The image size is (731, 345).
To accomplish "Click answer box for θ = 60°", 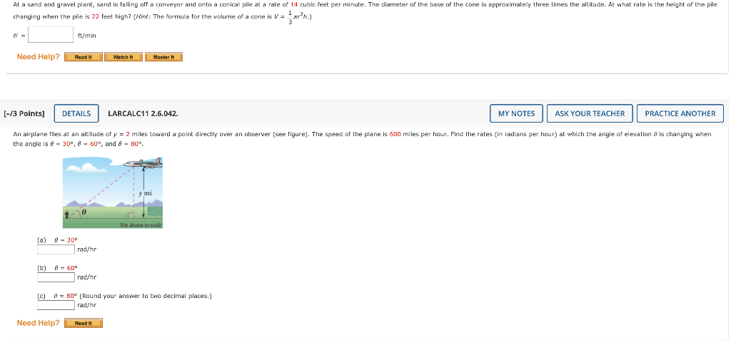I will pyautogui.click(x=56, y=277).
